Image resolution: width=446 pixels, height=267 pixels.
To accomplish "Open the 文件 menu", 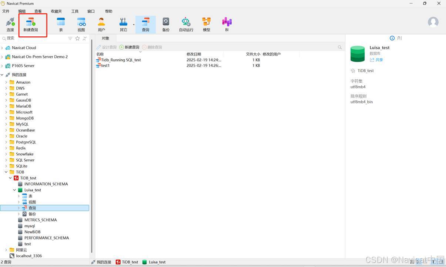I will point(6,11).
